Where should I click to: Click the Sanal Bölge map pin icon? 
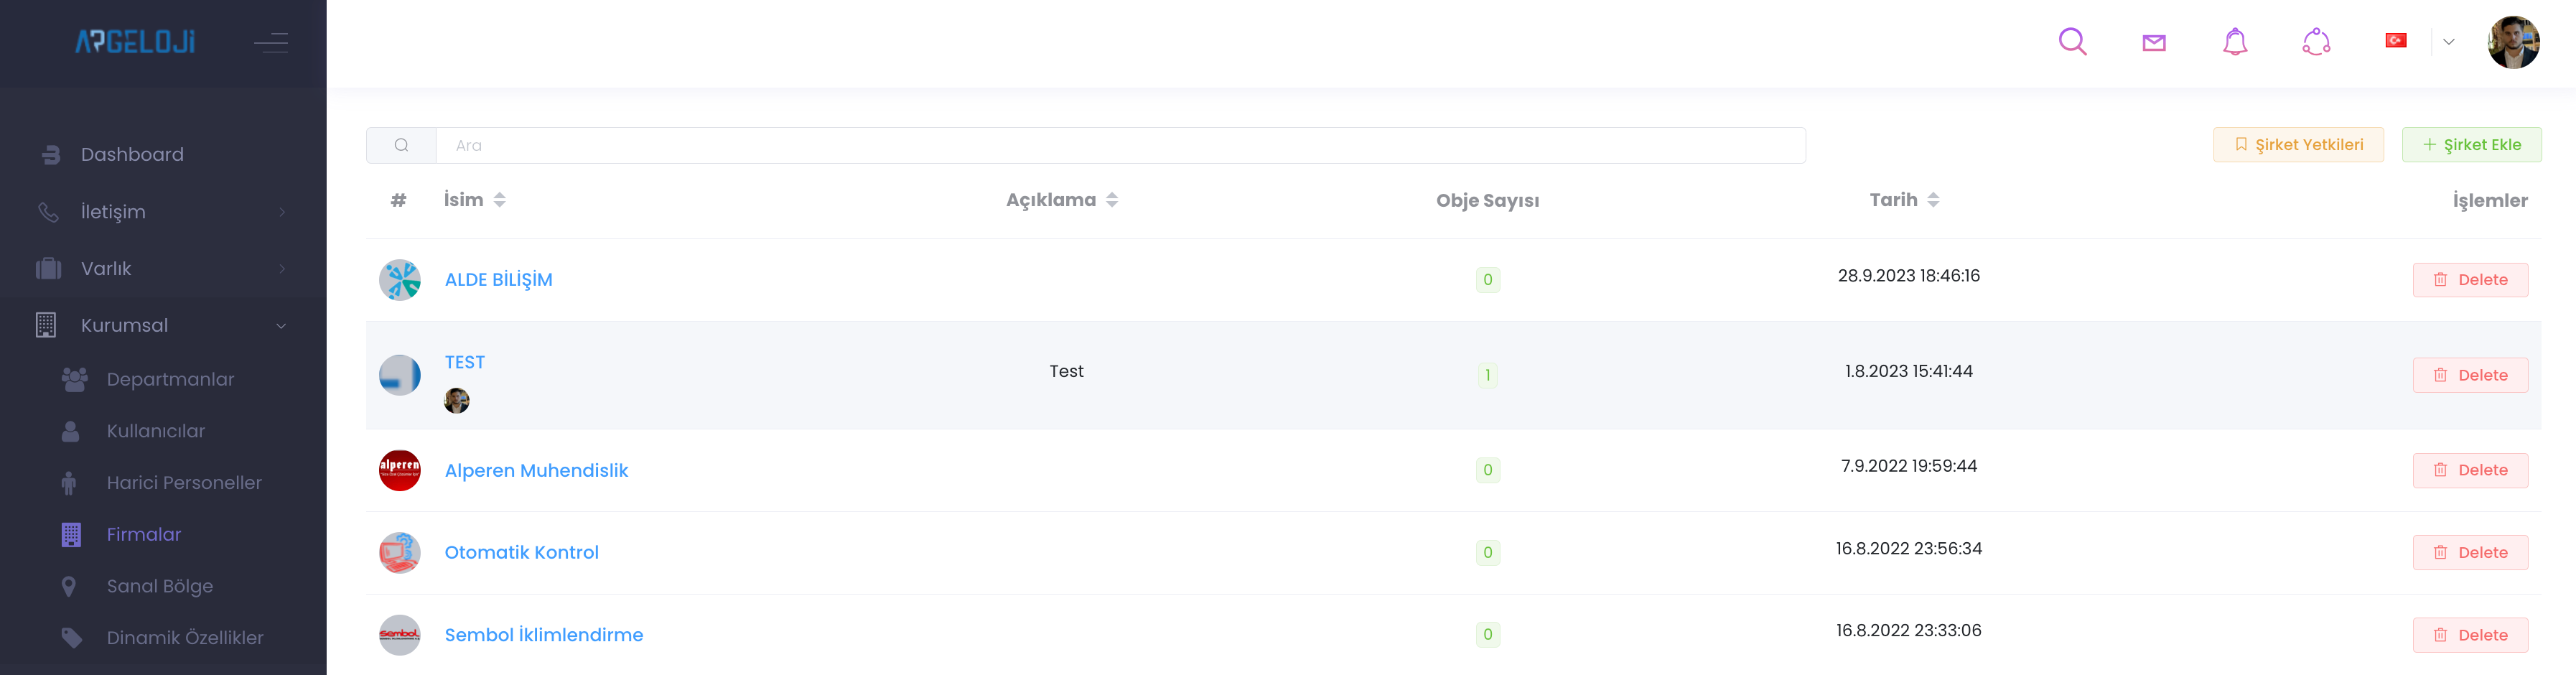tap(69, 587)
